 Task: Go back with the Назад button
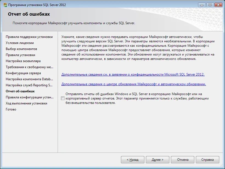click(133, 160)
